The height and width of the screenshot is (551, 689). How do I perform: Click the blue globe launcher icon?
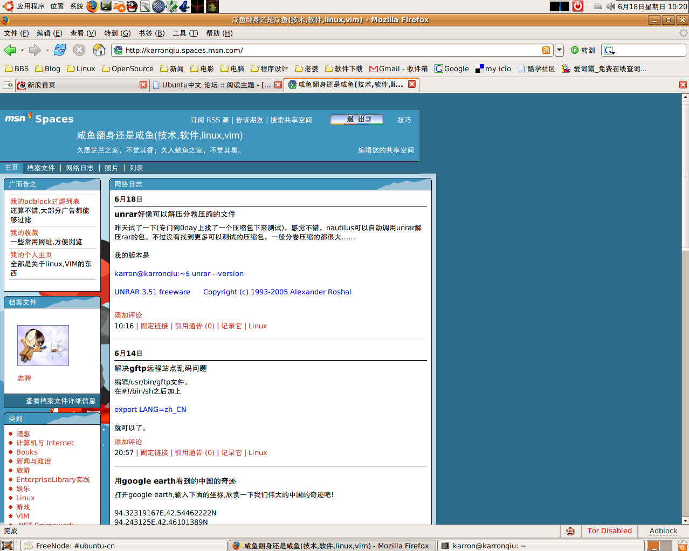pos(159,6)
